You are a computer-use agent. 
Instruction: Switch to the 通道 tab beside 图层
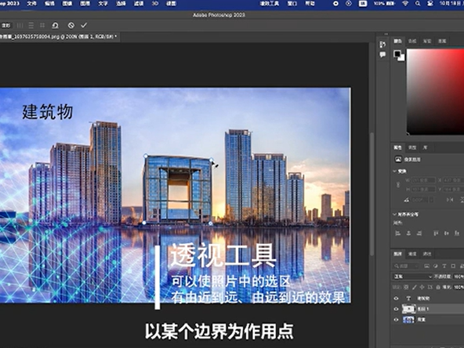(x=412, y=254)
